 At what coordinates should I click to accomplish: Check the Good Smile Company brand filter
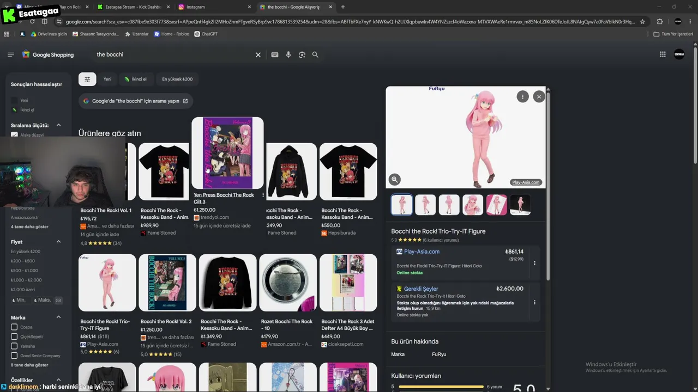(14, 356)
